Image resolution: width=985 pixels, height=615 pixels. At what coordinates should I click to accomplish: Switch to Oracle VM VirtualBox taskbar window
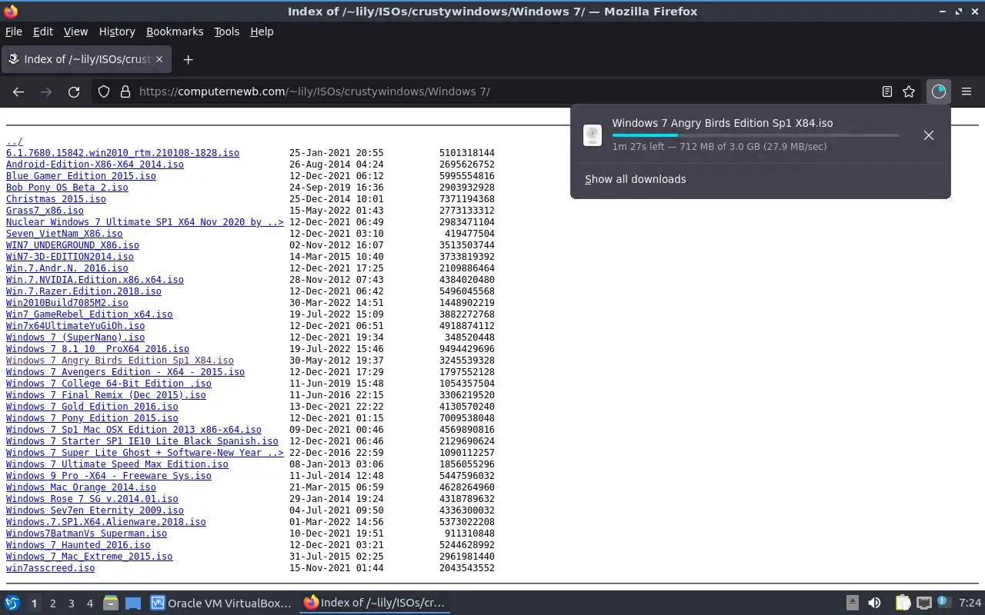(222, 603)
